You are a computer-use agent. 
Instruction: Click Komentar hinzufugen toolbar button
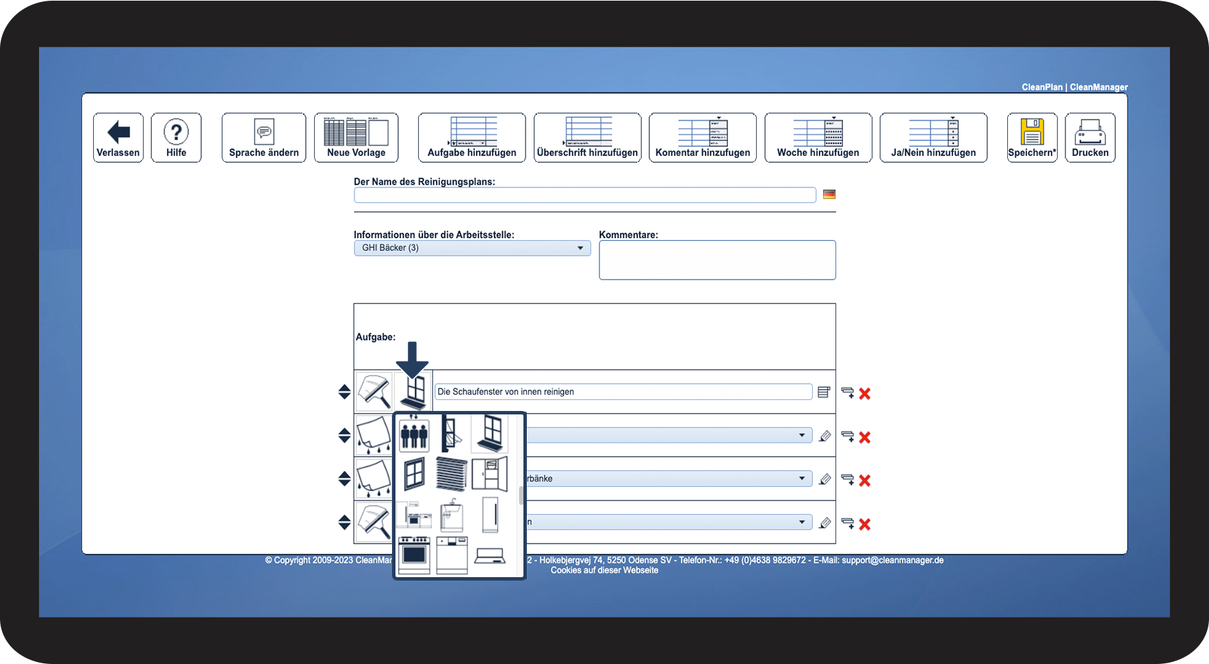(x=703, y=137)
